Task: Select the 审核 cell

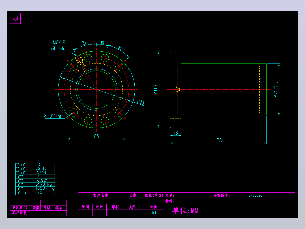Action: click(x=115, y=207)
